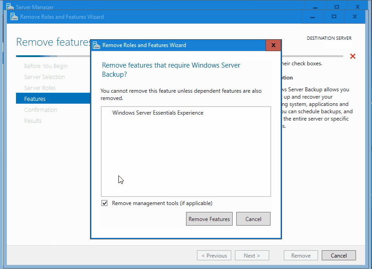The image size is (372, 269).
Task: Click the Remove Roles and Features Wizard title bar icon
Action: coord(13,16)
